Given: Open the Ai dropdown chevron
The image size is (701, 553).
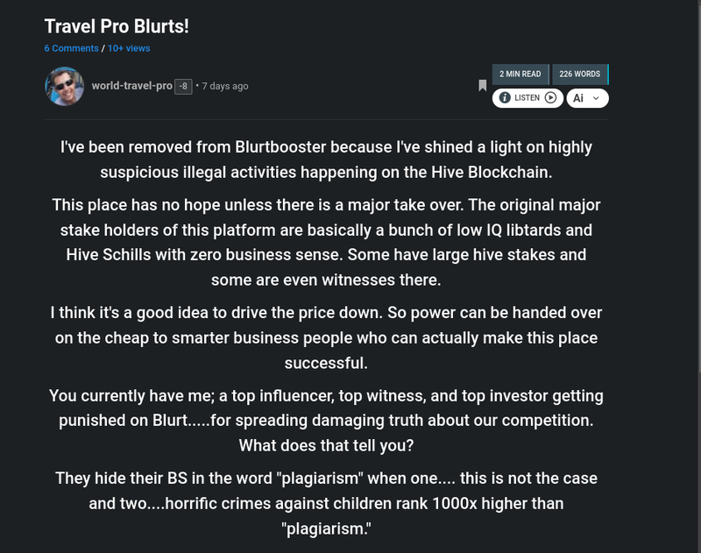Looking at the screenshot, I should (597, 98).
